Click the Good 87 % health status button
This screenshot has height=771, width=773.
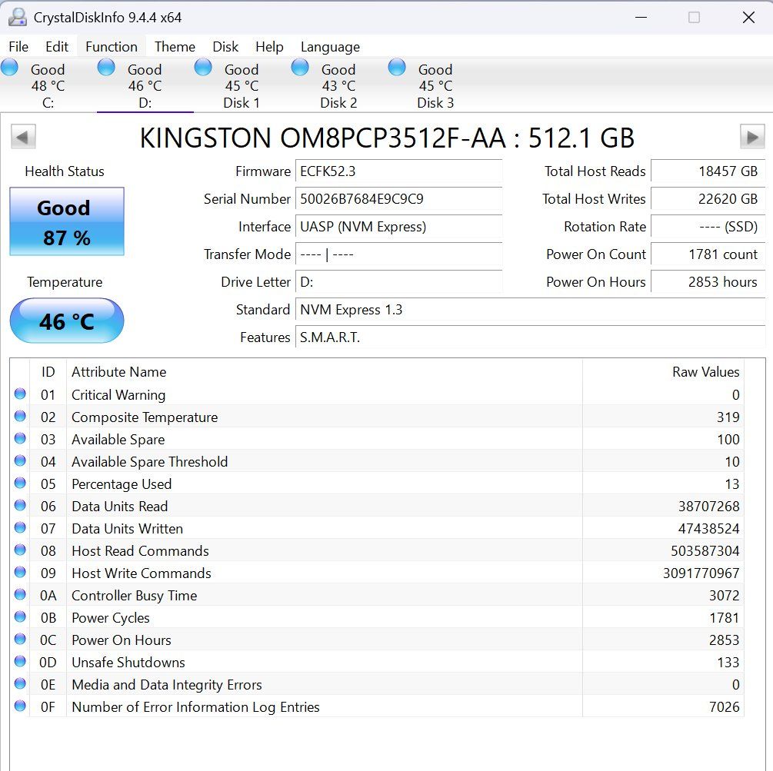tap(67, 221)
